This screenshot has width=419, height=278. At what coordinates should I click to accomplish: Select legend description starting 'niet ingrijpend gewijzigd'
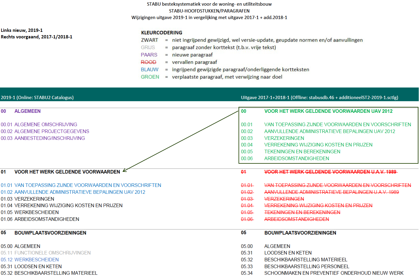tap(267, 40)
